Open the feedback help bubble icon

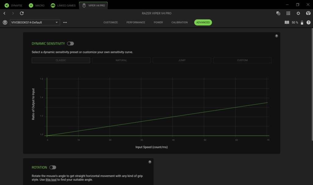click(x=308, y=13)
